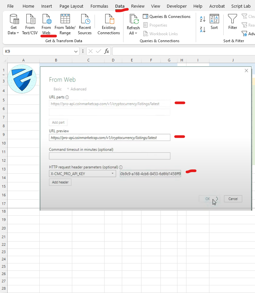Switch to the Page Layout tab
The height and width of the screenshot is (293, 255).
pyautogui.click(x=71, y=6)
